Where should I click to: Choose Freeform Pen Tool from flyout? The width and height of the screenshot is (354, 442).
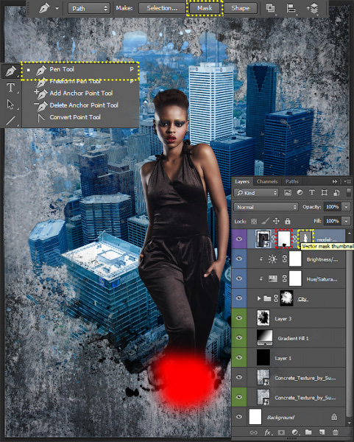(80, 82)
